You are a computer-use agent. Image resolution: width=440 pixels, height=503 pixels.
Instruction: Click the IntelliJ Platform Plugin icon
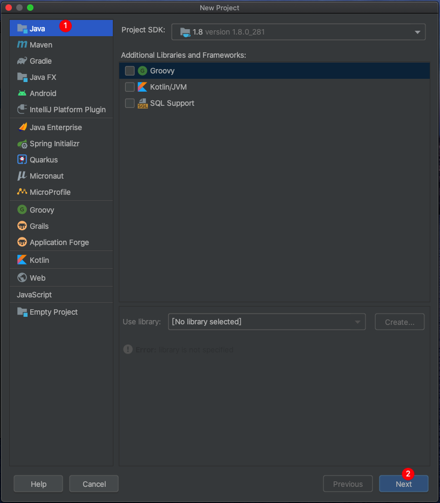(x=22, y=110)
